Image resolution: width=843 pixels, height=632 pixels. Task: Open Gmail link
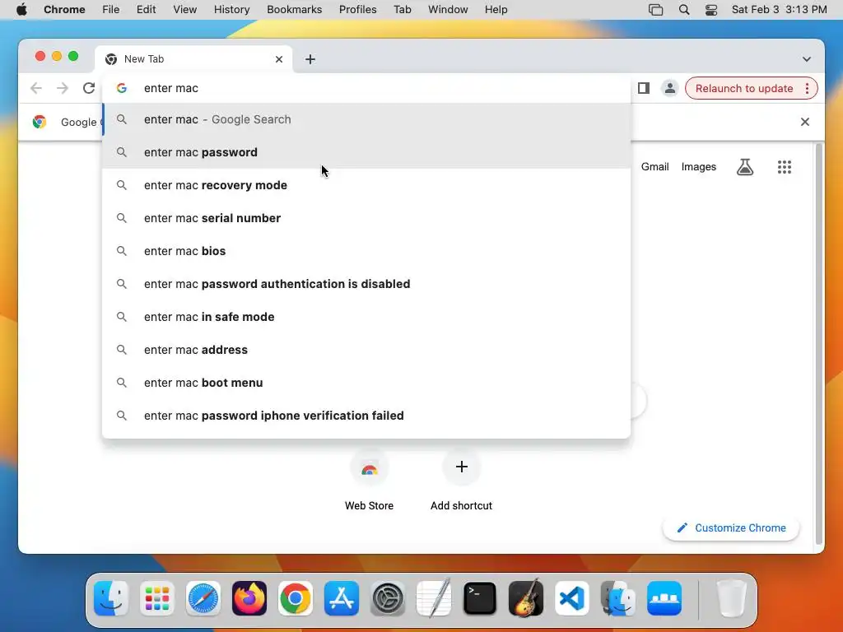tap(654, 166)
